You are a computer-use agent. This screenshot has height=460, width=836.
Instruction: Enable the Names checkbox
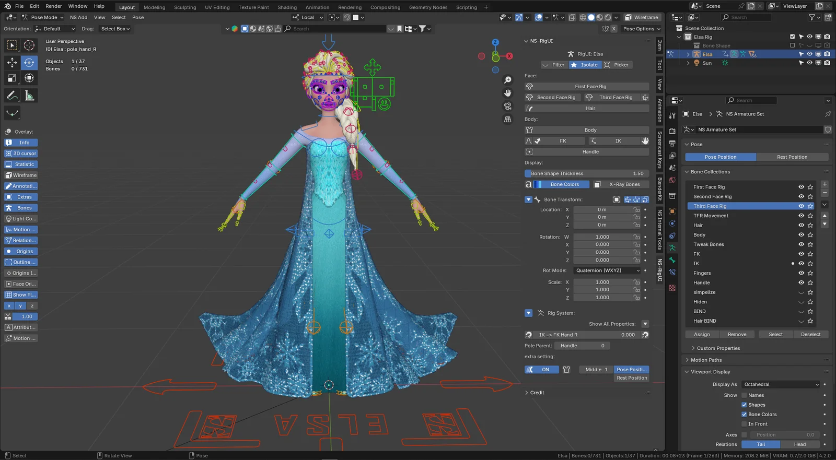coord(744,395)
